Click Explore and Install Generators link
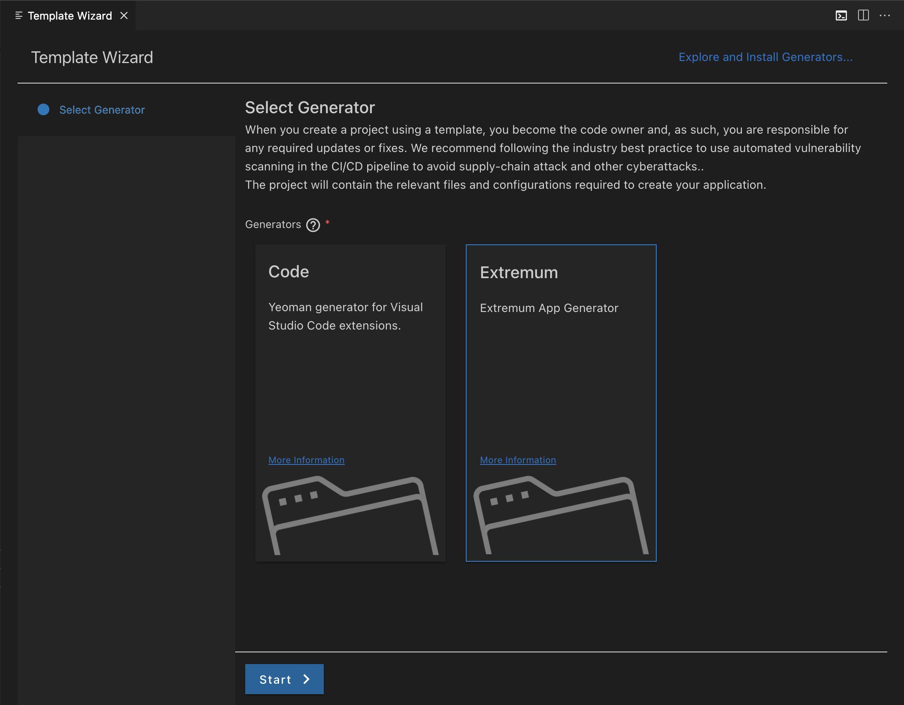The width and height of the screenshot is (904, 705). (765, 57)
